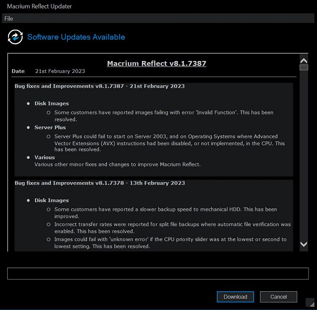Click the release notes scrollbar thumb
The image size is (317, 310).
click(x=303, y=67)
